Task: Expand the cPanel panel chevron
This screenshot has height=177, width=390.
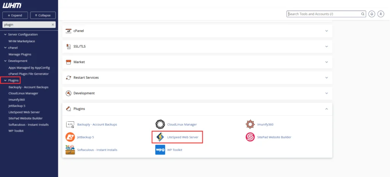Action: pyautogui.click(x=326, y=31)
